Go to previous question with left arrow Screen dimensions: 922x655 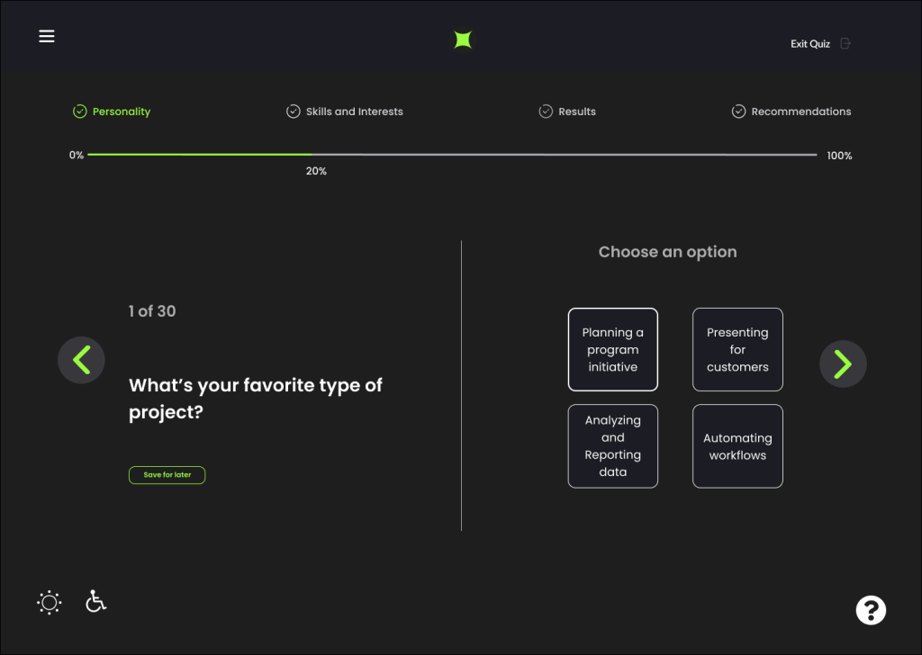pos(81,362)
